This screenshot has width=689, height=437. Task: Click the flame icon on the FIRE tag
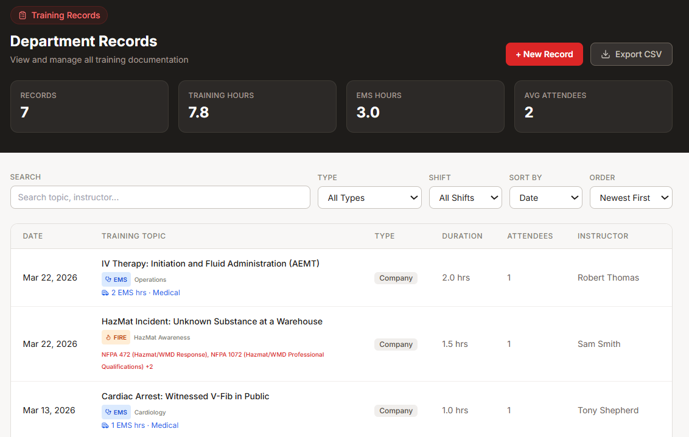point(108,337)
